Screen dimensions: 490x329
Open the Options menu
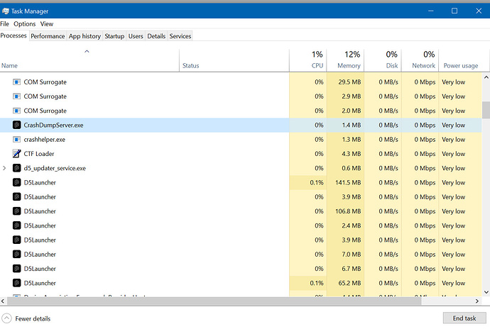[x=25, y=24]
